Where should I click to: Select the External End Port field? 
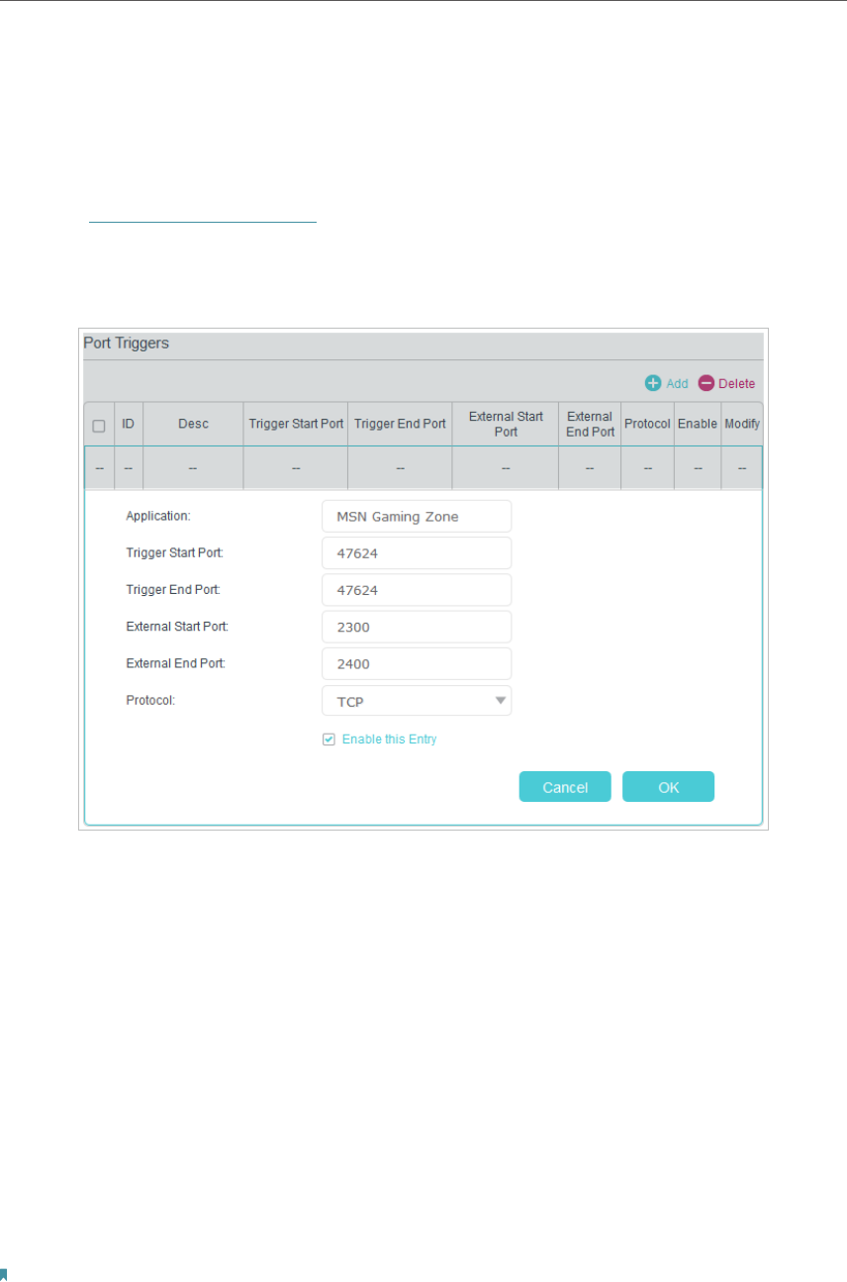pyautogui.click(x=417, y=663)
